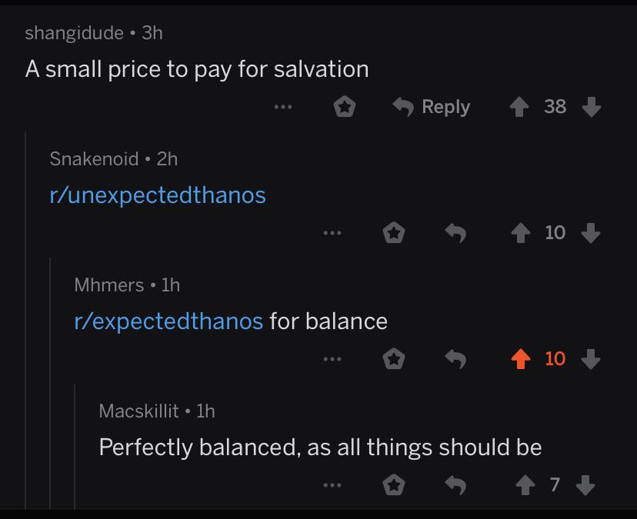637x519 pixels.
Task: Open Macskillit's user profile
Action: (x=138, y=411)
